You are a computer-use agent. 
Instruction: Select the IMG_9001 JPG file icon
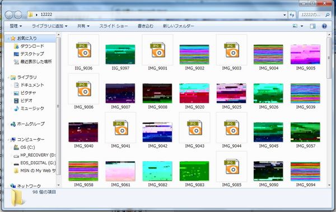[157, 50]
